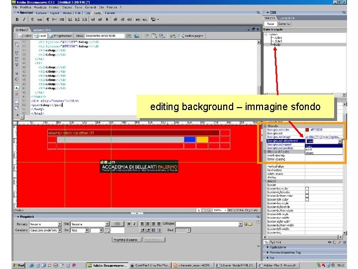
Task: Click the align left icon in Properties
Action: click(x=142, y=224)
